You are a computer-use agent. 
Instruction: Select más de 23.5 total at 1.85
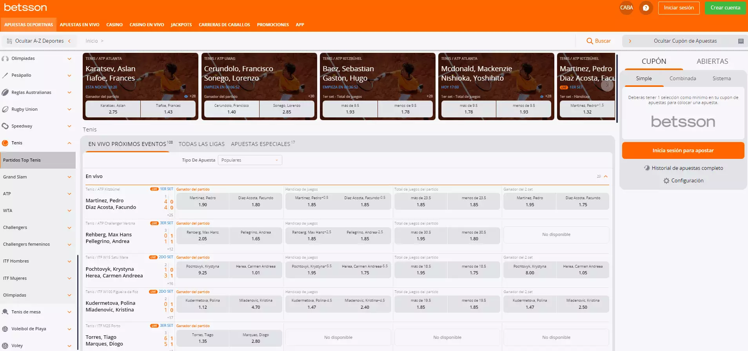point(421,201)
